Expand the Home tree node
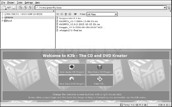Image resolution: width=172 pixels, height=107 pixels. click(2, 17)
